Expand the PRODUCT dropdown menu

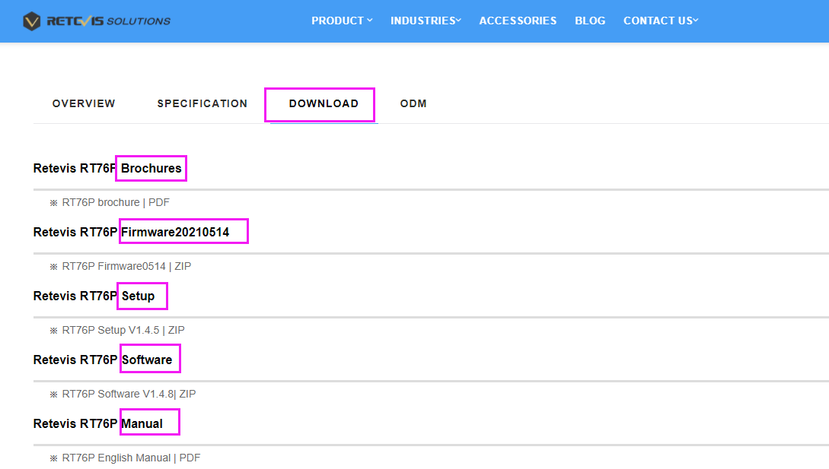342,21
